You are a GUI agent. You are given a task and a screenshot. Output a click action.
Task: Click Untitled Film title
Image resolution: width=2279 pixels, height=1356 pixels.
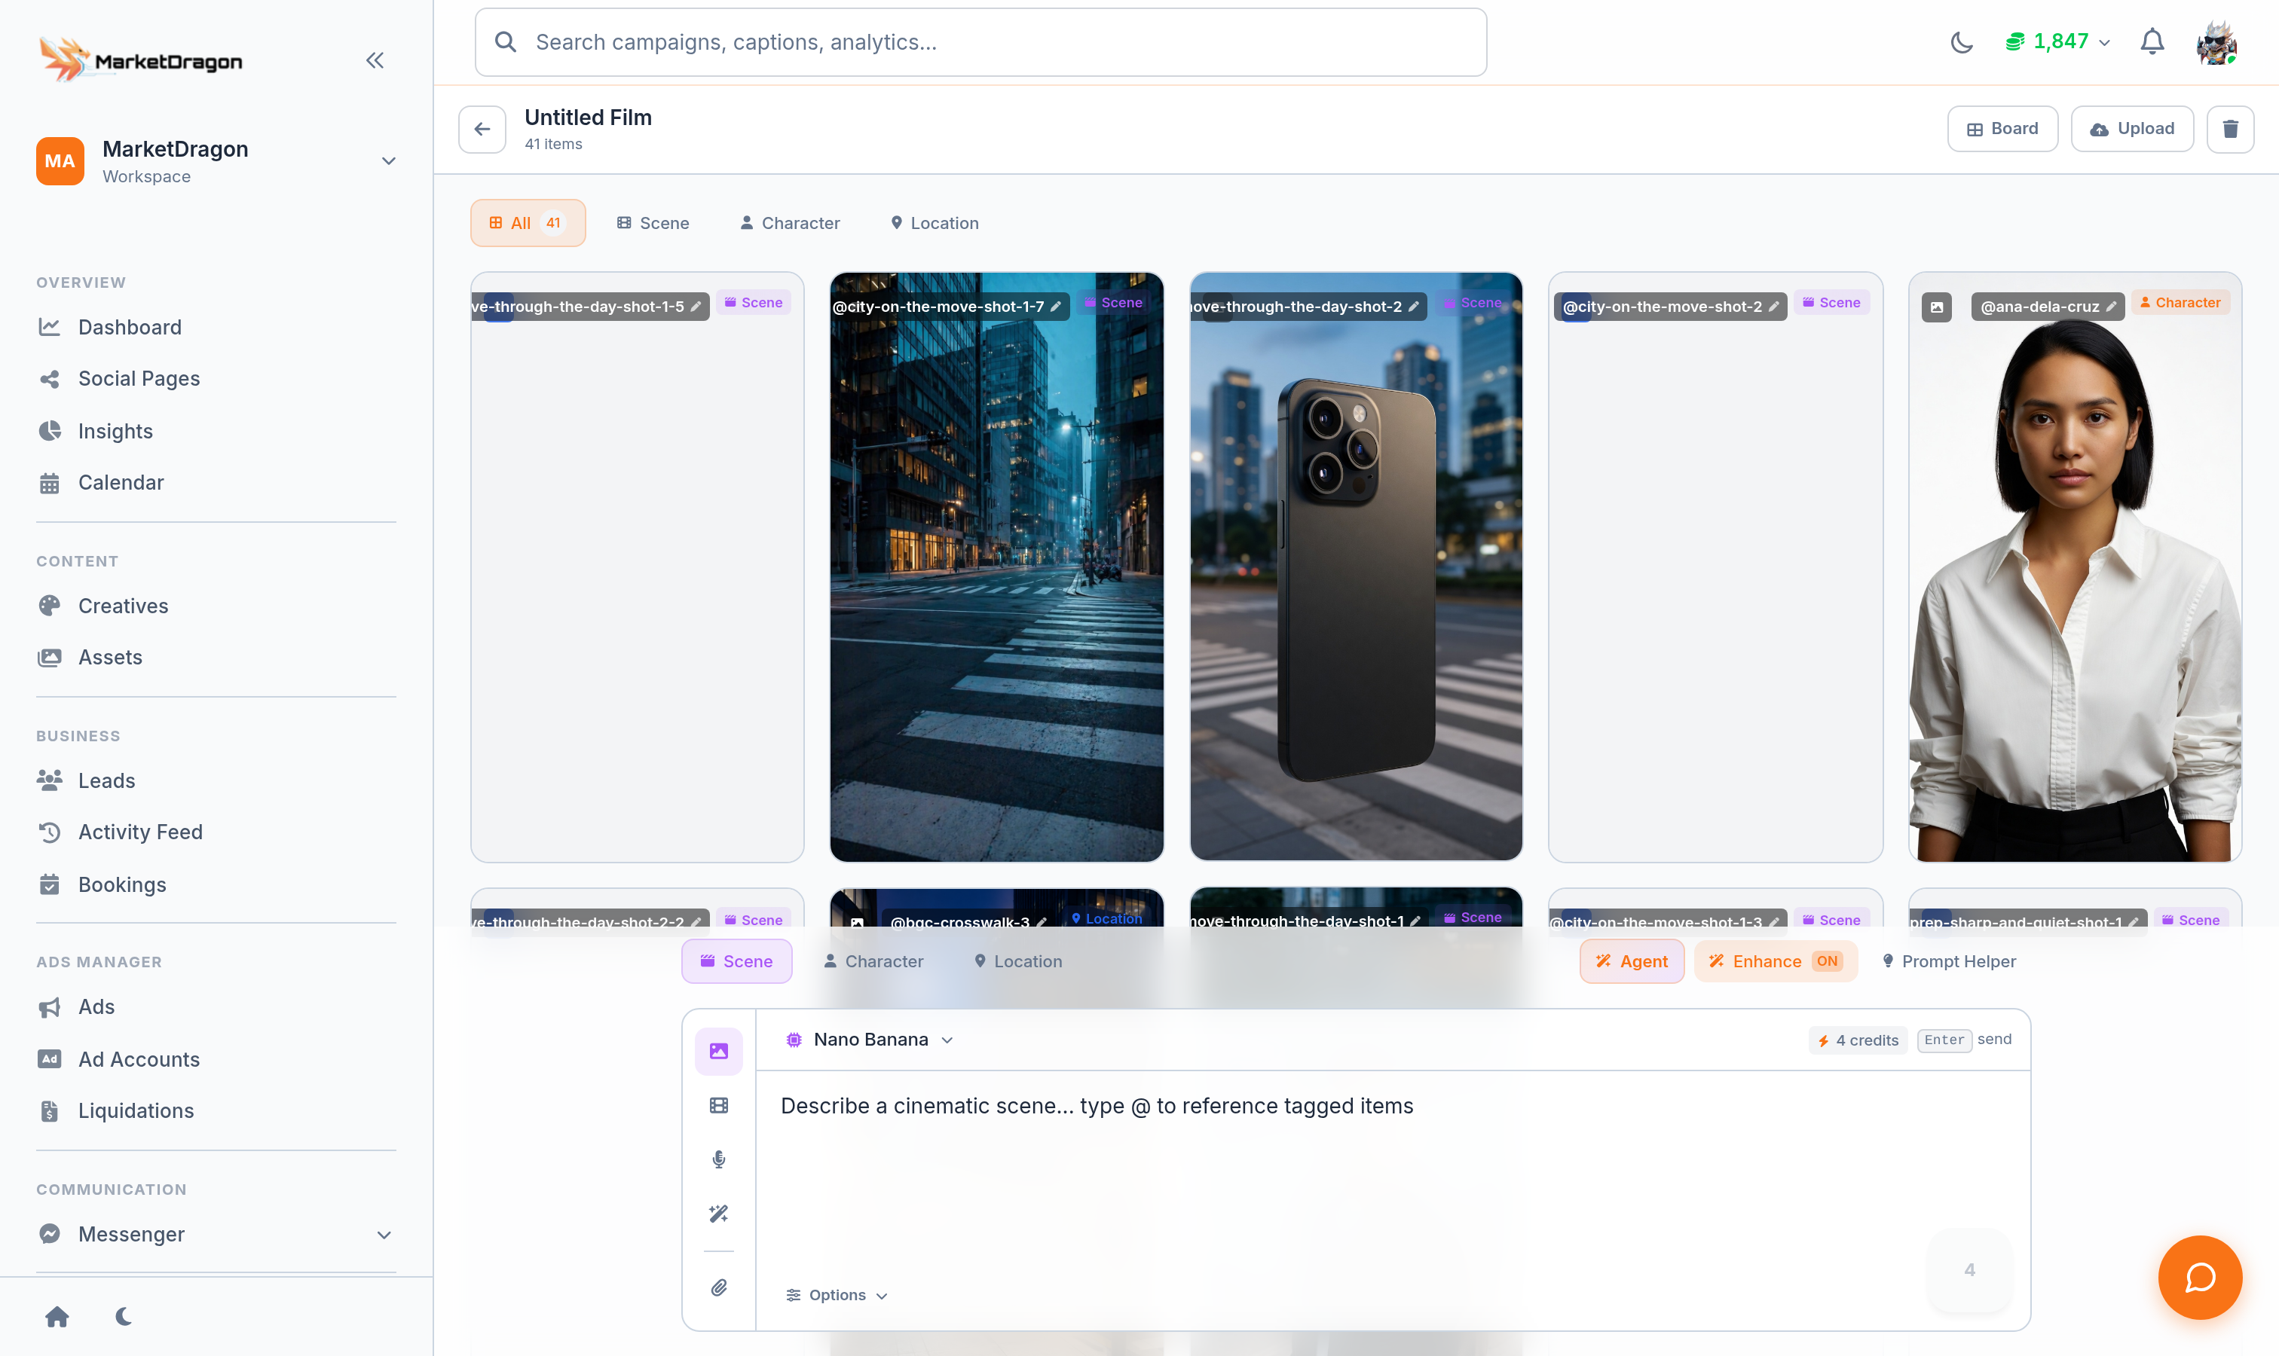pyautogui.click(x=588, y=117)
